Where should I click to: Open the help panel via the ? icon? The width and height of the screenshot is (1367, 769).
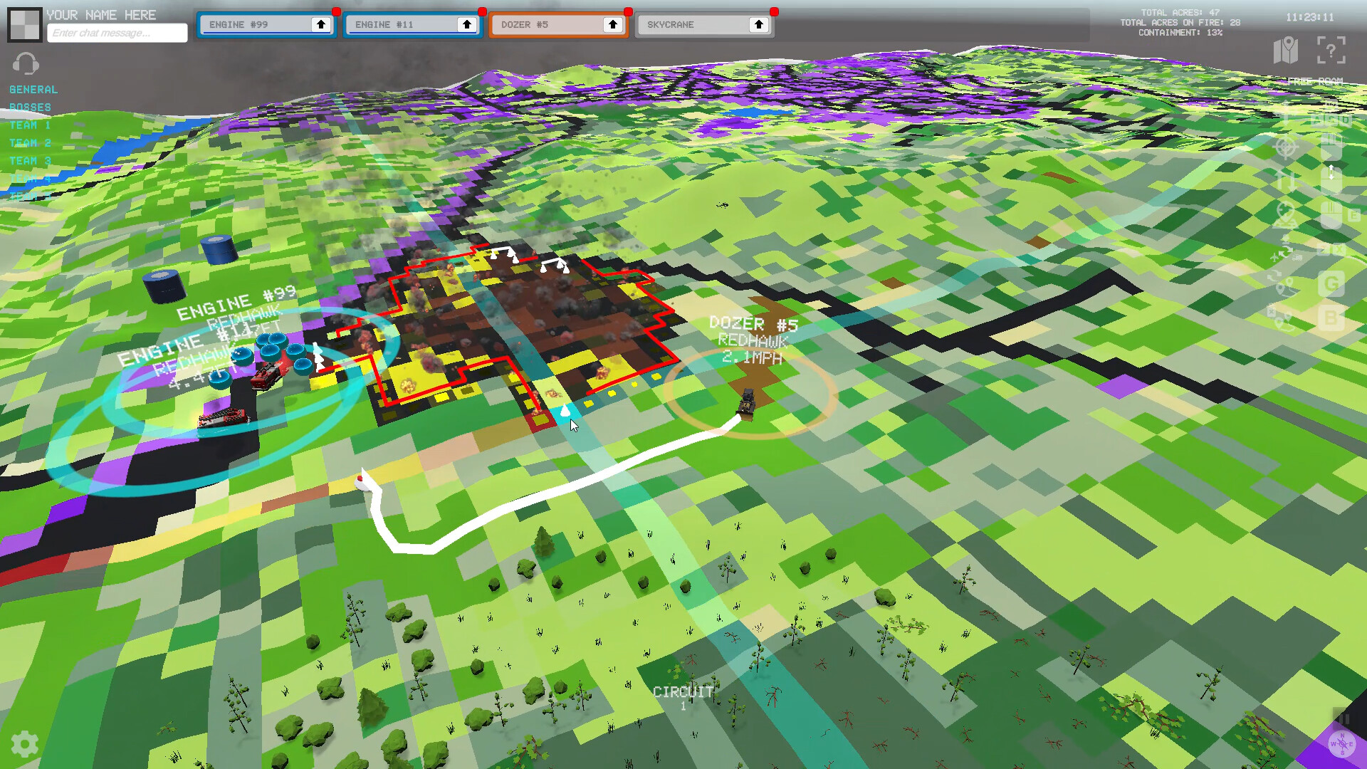tap(1330, 51)
